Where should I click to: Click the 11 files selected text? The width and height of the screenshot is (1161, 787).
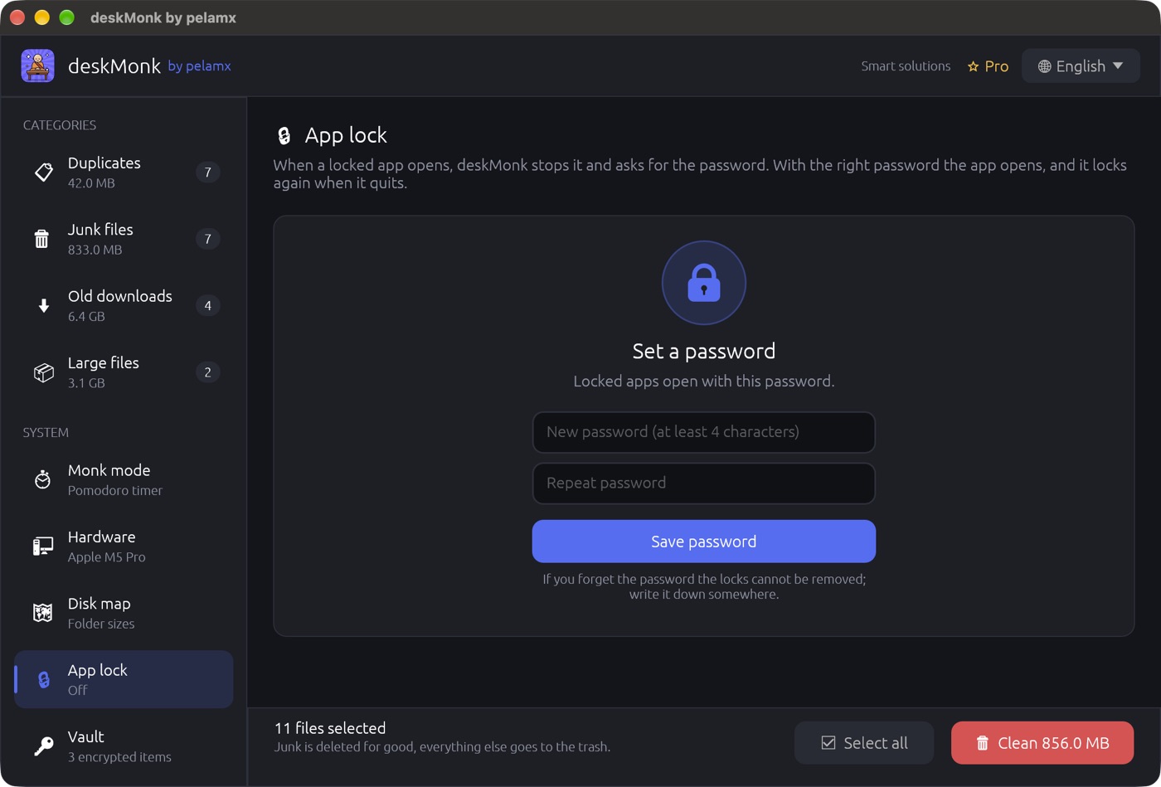tap(330, 728)
